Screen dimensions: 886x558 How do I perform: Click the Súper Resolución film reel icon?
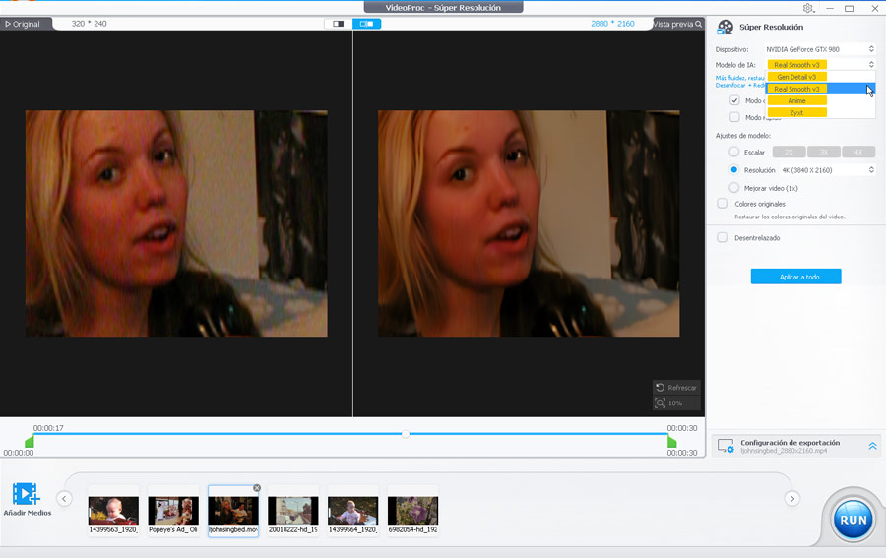(x=725, y=27)
